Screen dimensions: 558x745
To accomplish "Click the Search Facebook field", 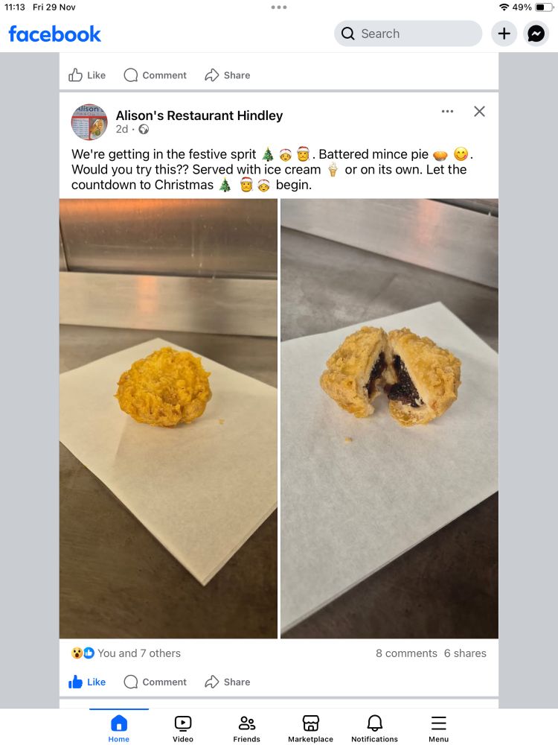I will (408, 34).
